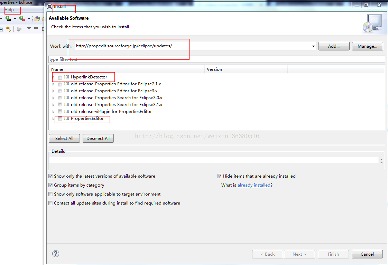The width and height of the screenshot is (388, 265).
Task: Select 'old release-Properties Editor for Eclipse3.x' row text
Action: (114, 91)
